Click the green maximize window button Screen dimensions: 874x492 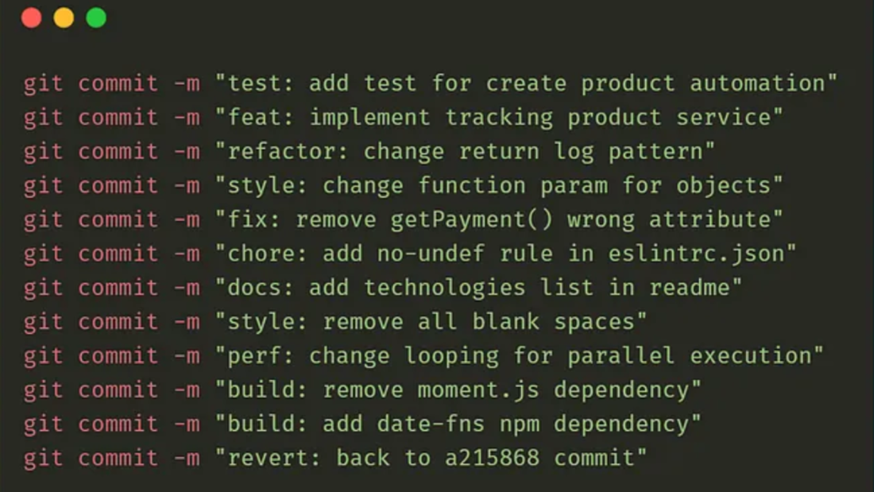pyautogui.click(x=96, y=17)
